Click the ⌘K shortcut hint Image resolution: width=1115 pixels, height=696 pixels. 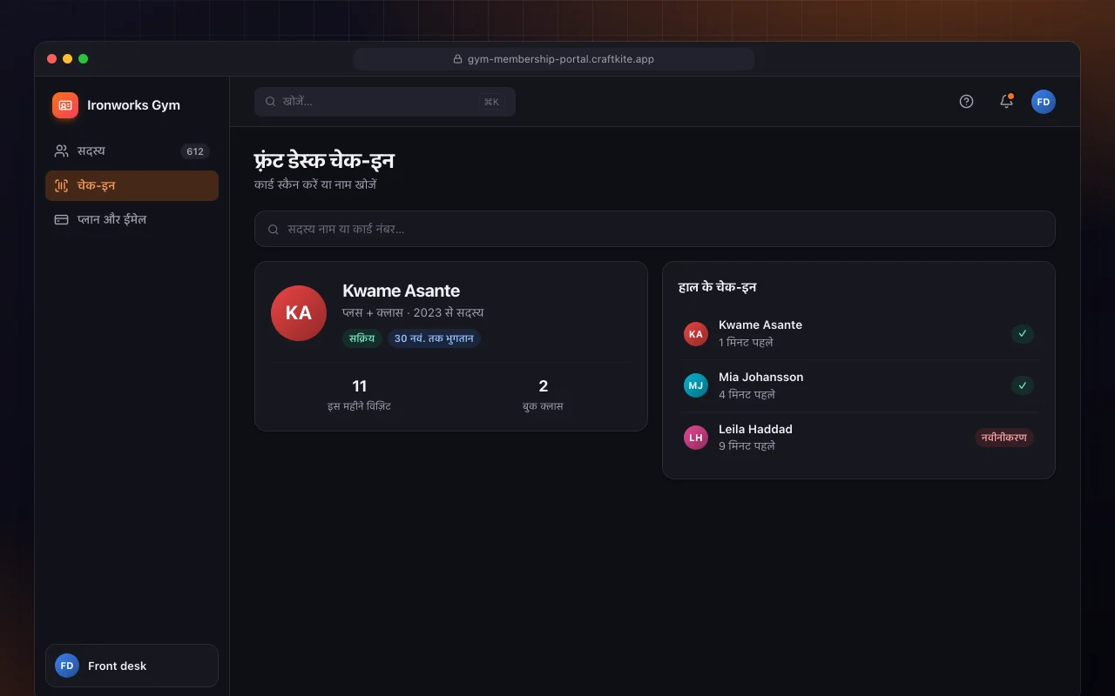[491, 102]
